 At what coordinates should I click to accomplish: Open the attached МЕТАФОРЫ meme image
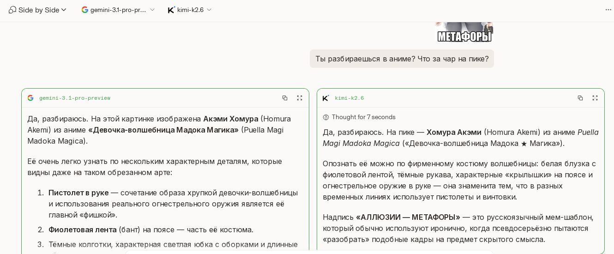(x=464, y=32)
